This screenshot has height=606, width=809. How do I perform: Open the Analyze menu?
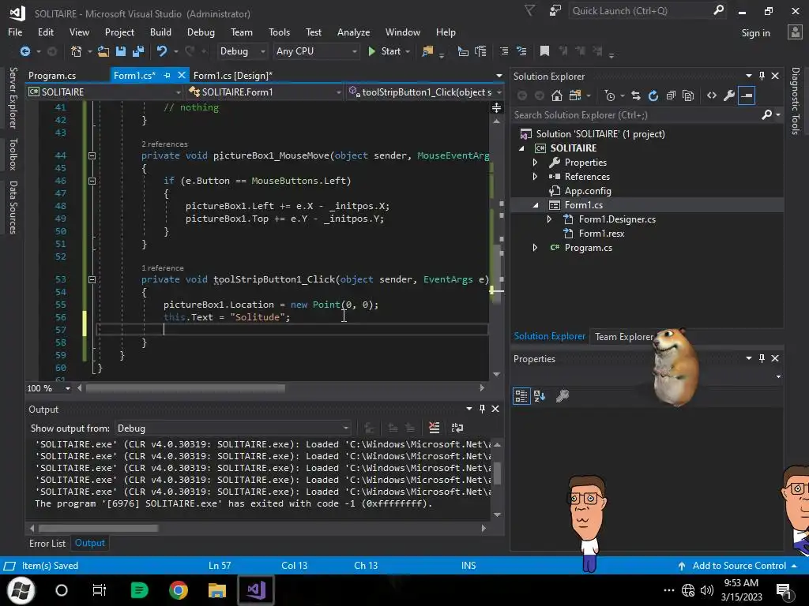click(353, 32)
